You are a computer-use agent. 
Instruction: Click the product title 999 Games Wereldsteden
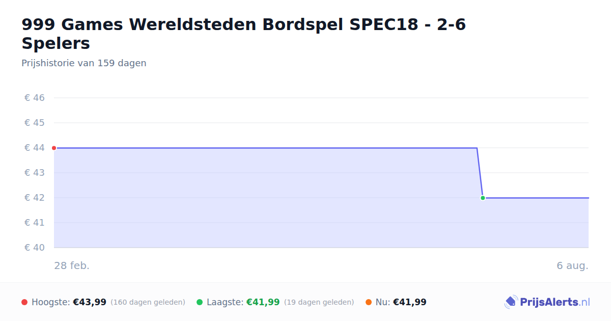click(244, 34)
